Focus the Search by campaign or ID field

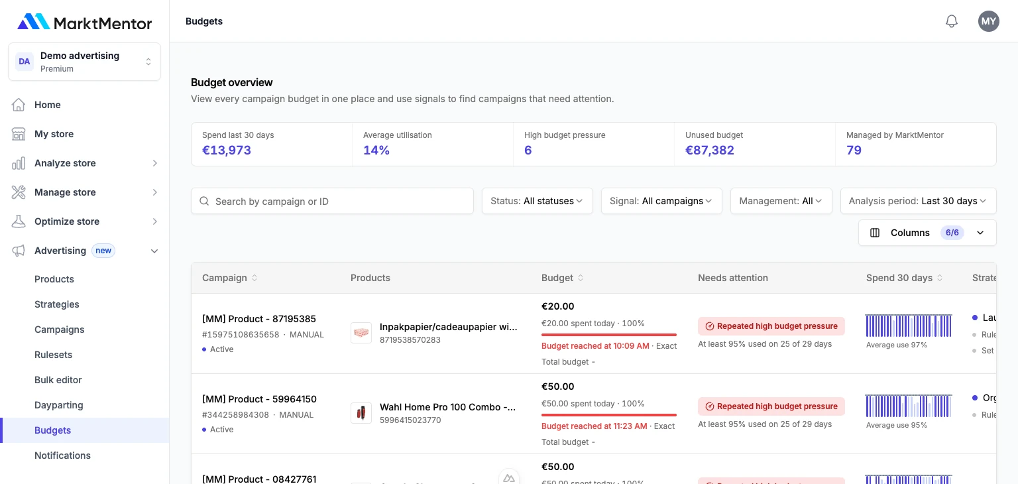click(332, 201)
